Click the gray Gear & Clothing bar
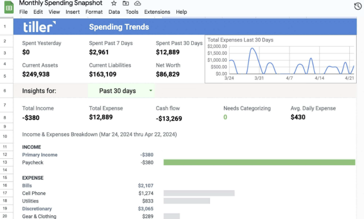Image resolution: width=364 pixels, height=219 pixels. [x=172, y=216]
